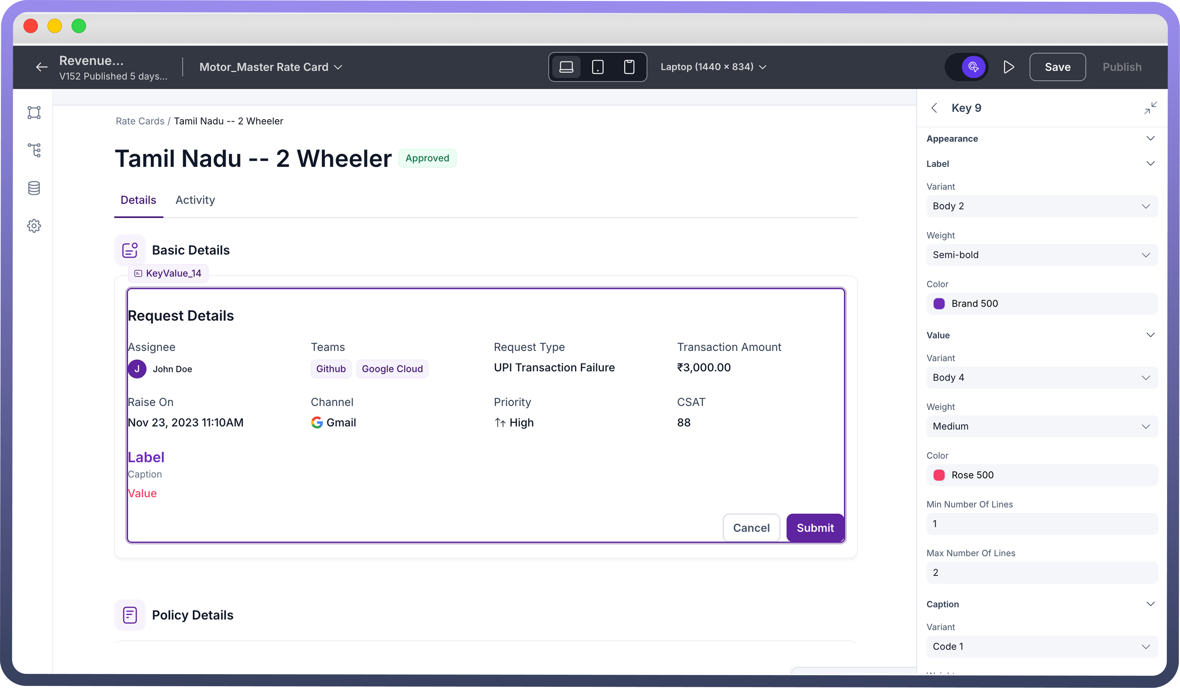Select the Details tab
This screenshot has height=688, width=1180.
pos(138,200)
